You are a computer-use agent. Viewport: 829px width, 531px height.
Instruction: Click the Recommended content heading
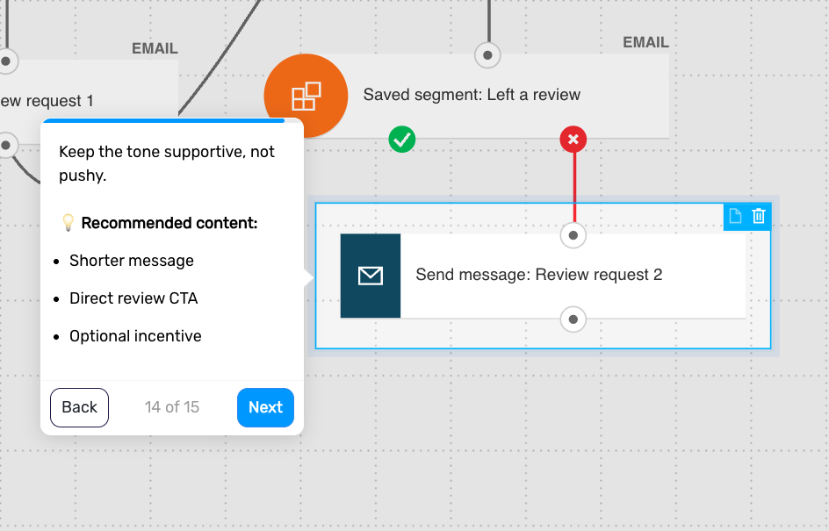click(x=169, y=223)
